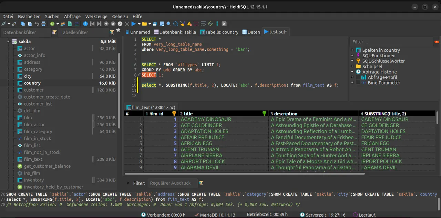Expand the SQL-Funktionen node

352,56
